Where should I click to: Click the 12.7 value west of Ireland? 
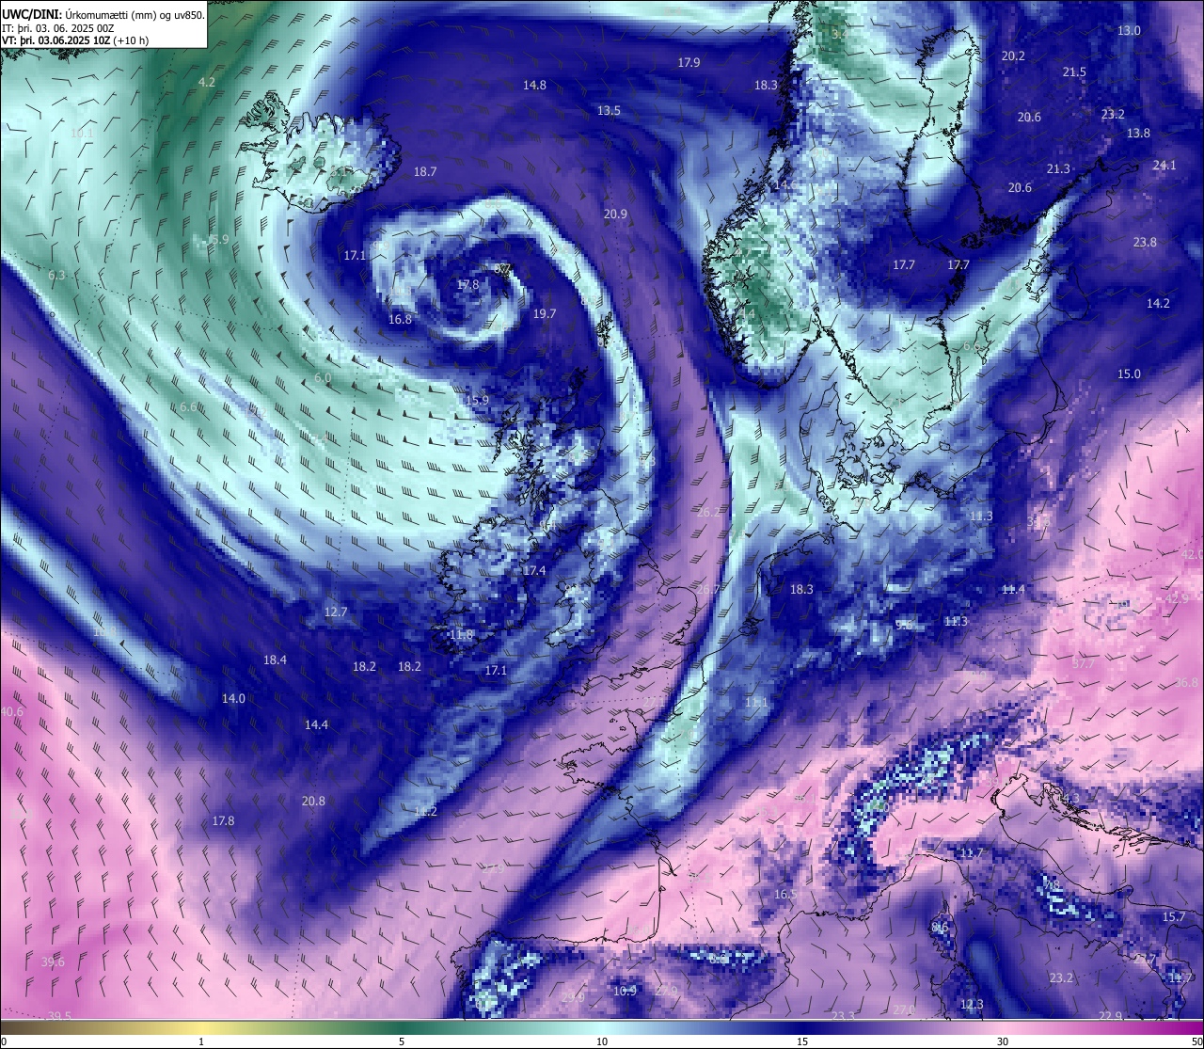(x=336, y=612)
